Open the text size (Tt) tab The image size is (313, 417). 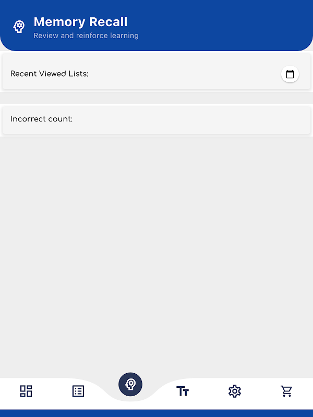(x=183, y=391)
